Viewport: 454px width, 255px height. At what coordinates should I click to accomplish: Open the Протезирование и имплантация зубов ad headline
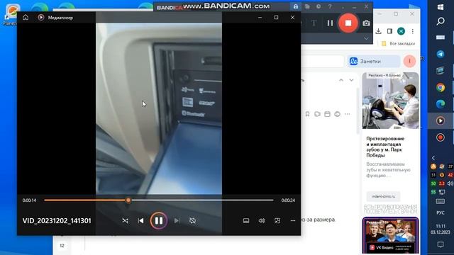coord(385,147)
